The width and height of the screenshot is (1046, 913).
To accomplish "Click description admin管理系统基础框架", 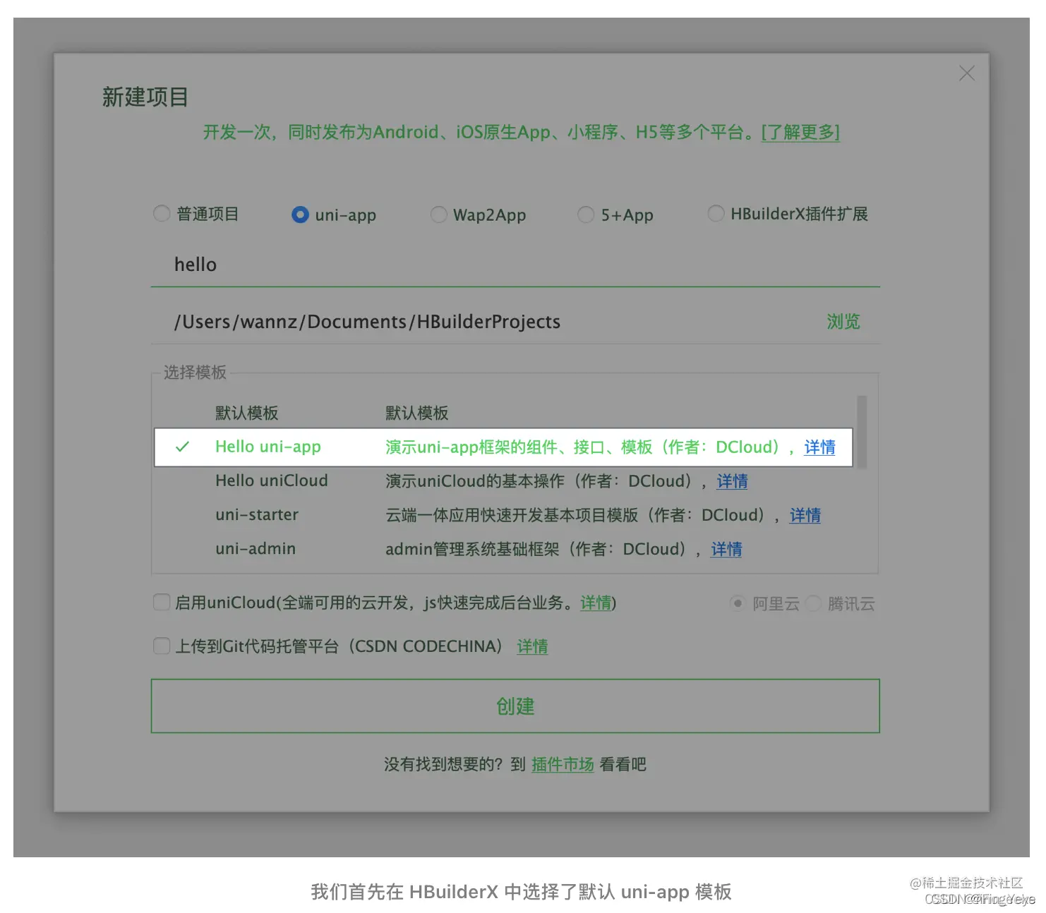I will click(x=472, y=549).
